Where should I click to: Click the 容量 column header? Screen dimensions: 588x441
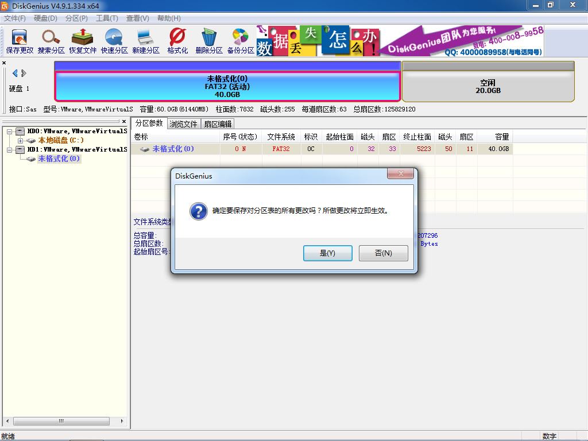point(495,137)
